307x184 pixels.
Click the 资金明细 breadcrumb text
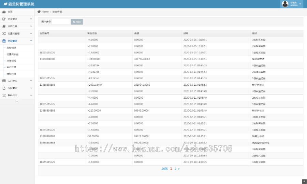coord(57,12)
